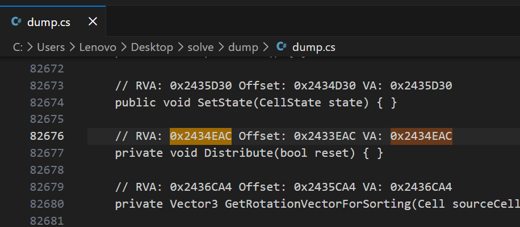The height and width of the screenshot is (227, 520).
Task: Open the C: drive breadcrumb
Action: pos(18,48)
